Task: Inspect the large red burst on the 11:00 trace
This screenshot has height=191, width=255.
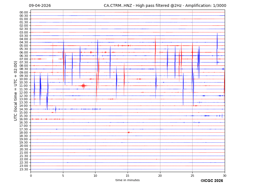Action: click(83, 86)
